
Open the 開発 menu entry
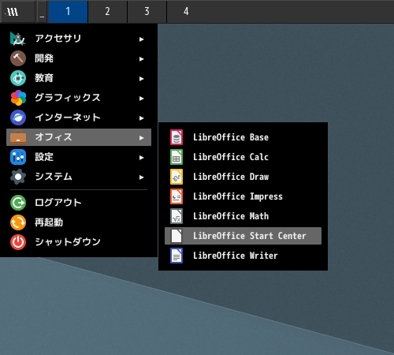point(79,58)
